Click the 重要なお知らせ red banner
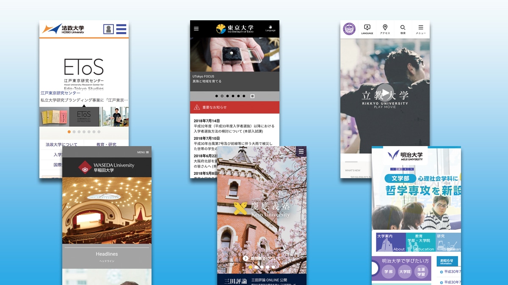 pyautogui.click(x=235, y=107)
